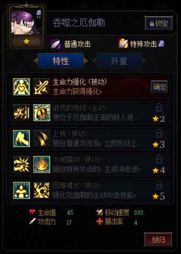Screen dimensions: 181x254
Task: Click the 锁定 lock button
Action: [x=159, y=23]
